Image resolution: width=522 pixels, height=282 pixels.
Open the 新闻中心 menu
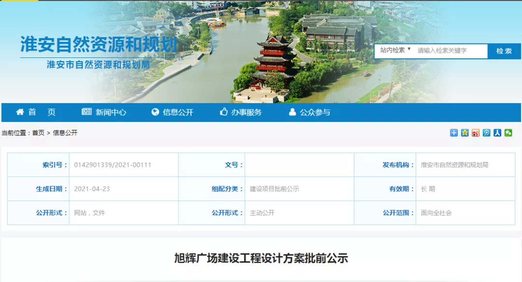coord(111,112)
